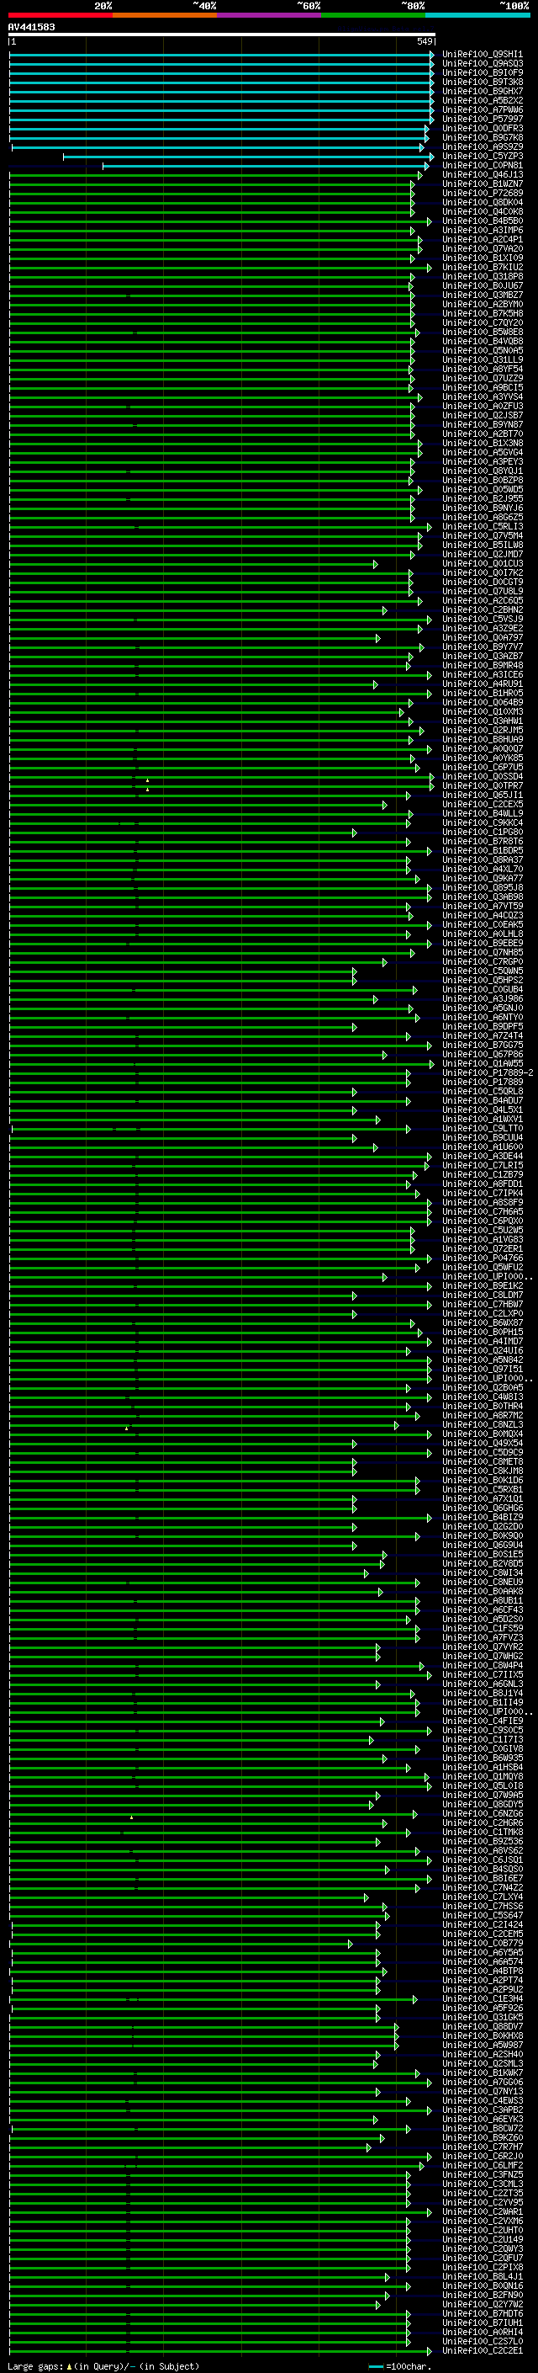This screenshot has width=538, height=2373.
Task: Open the UniRef100_C6R2J0 entry
Action: point(482,2156)
